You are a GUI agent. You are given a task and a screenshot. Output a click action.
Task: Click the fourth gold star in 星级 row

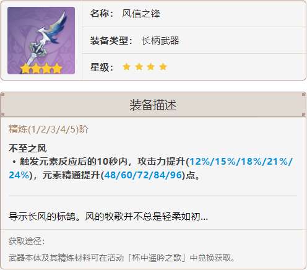pyautogui.click(x=163, y=67)
